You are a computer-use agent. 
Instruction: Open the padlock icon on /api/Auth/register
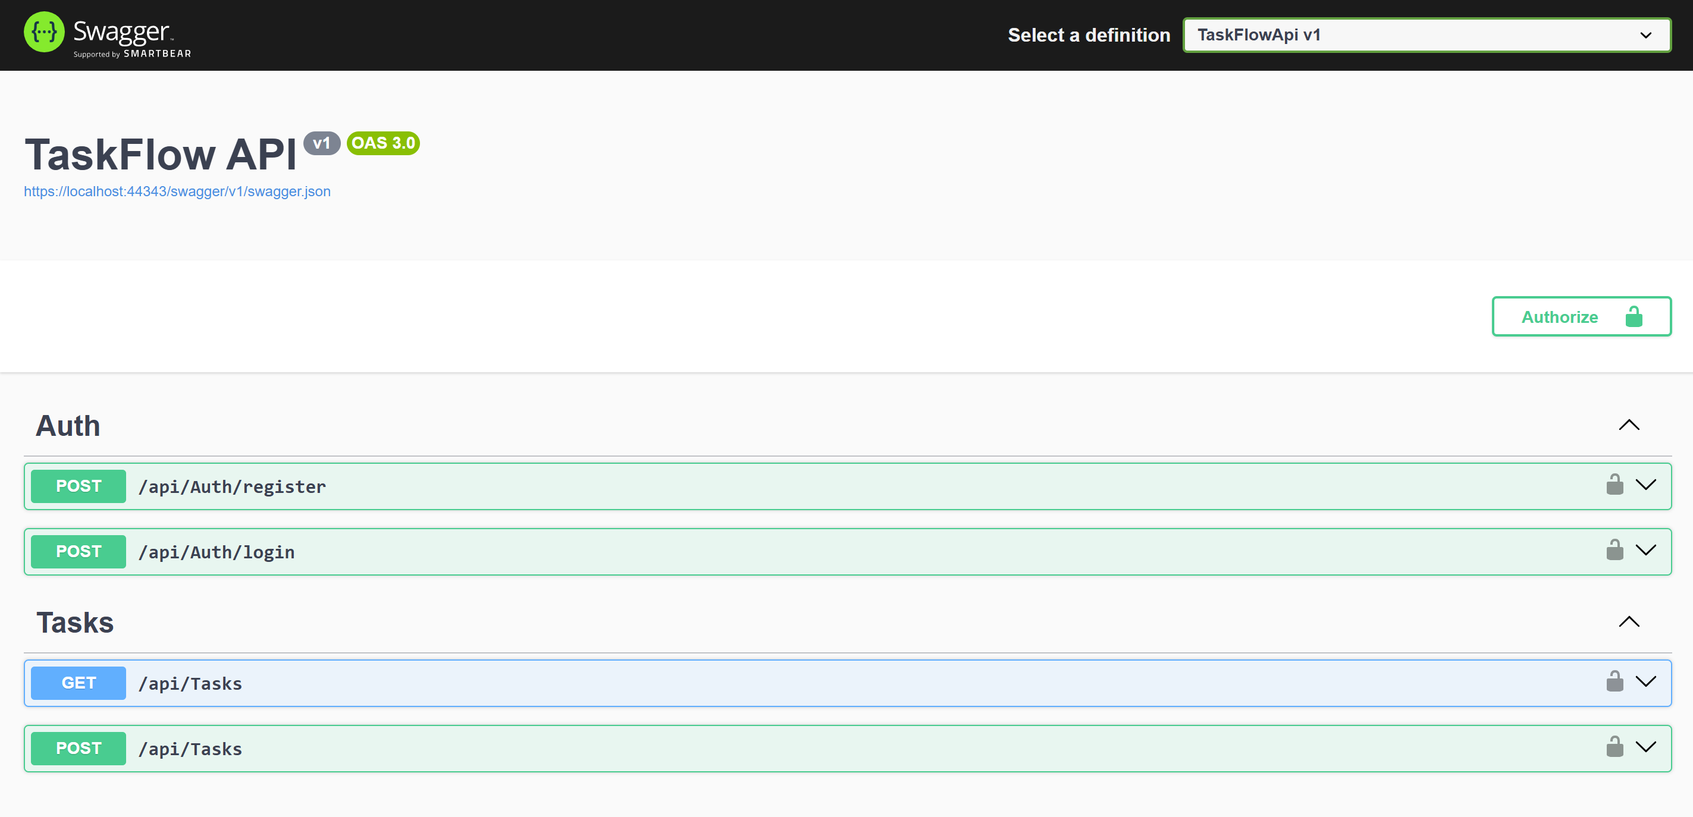[1614, 485]
